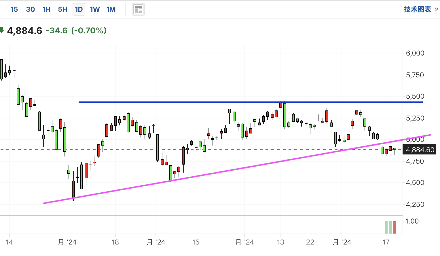Screen dimensions: 440x256
Task: Click the 18 date axis label
Action: tap(115, 242)
